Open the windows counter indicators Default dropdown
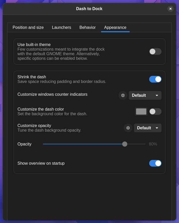 pos(145,95)
